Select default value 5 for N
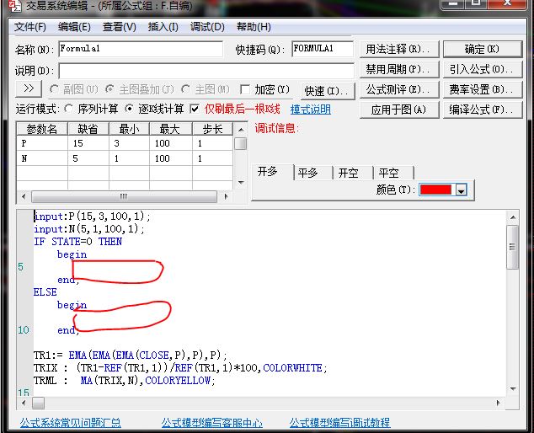534x433 pixels. tap(88, 158)
